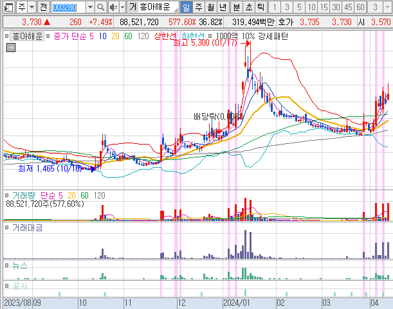Click trading value 319,494백만

(x=253, y=22)
